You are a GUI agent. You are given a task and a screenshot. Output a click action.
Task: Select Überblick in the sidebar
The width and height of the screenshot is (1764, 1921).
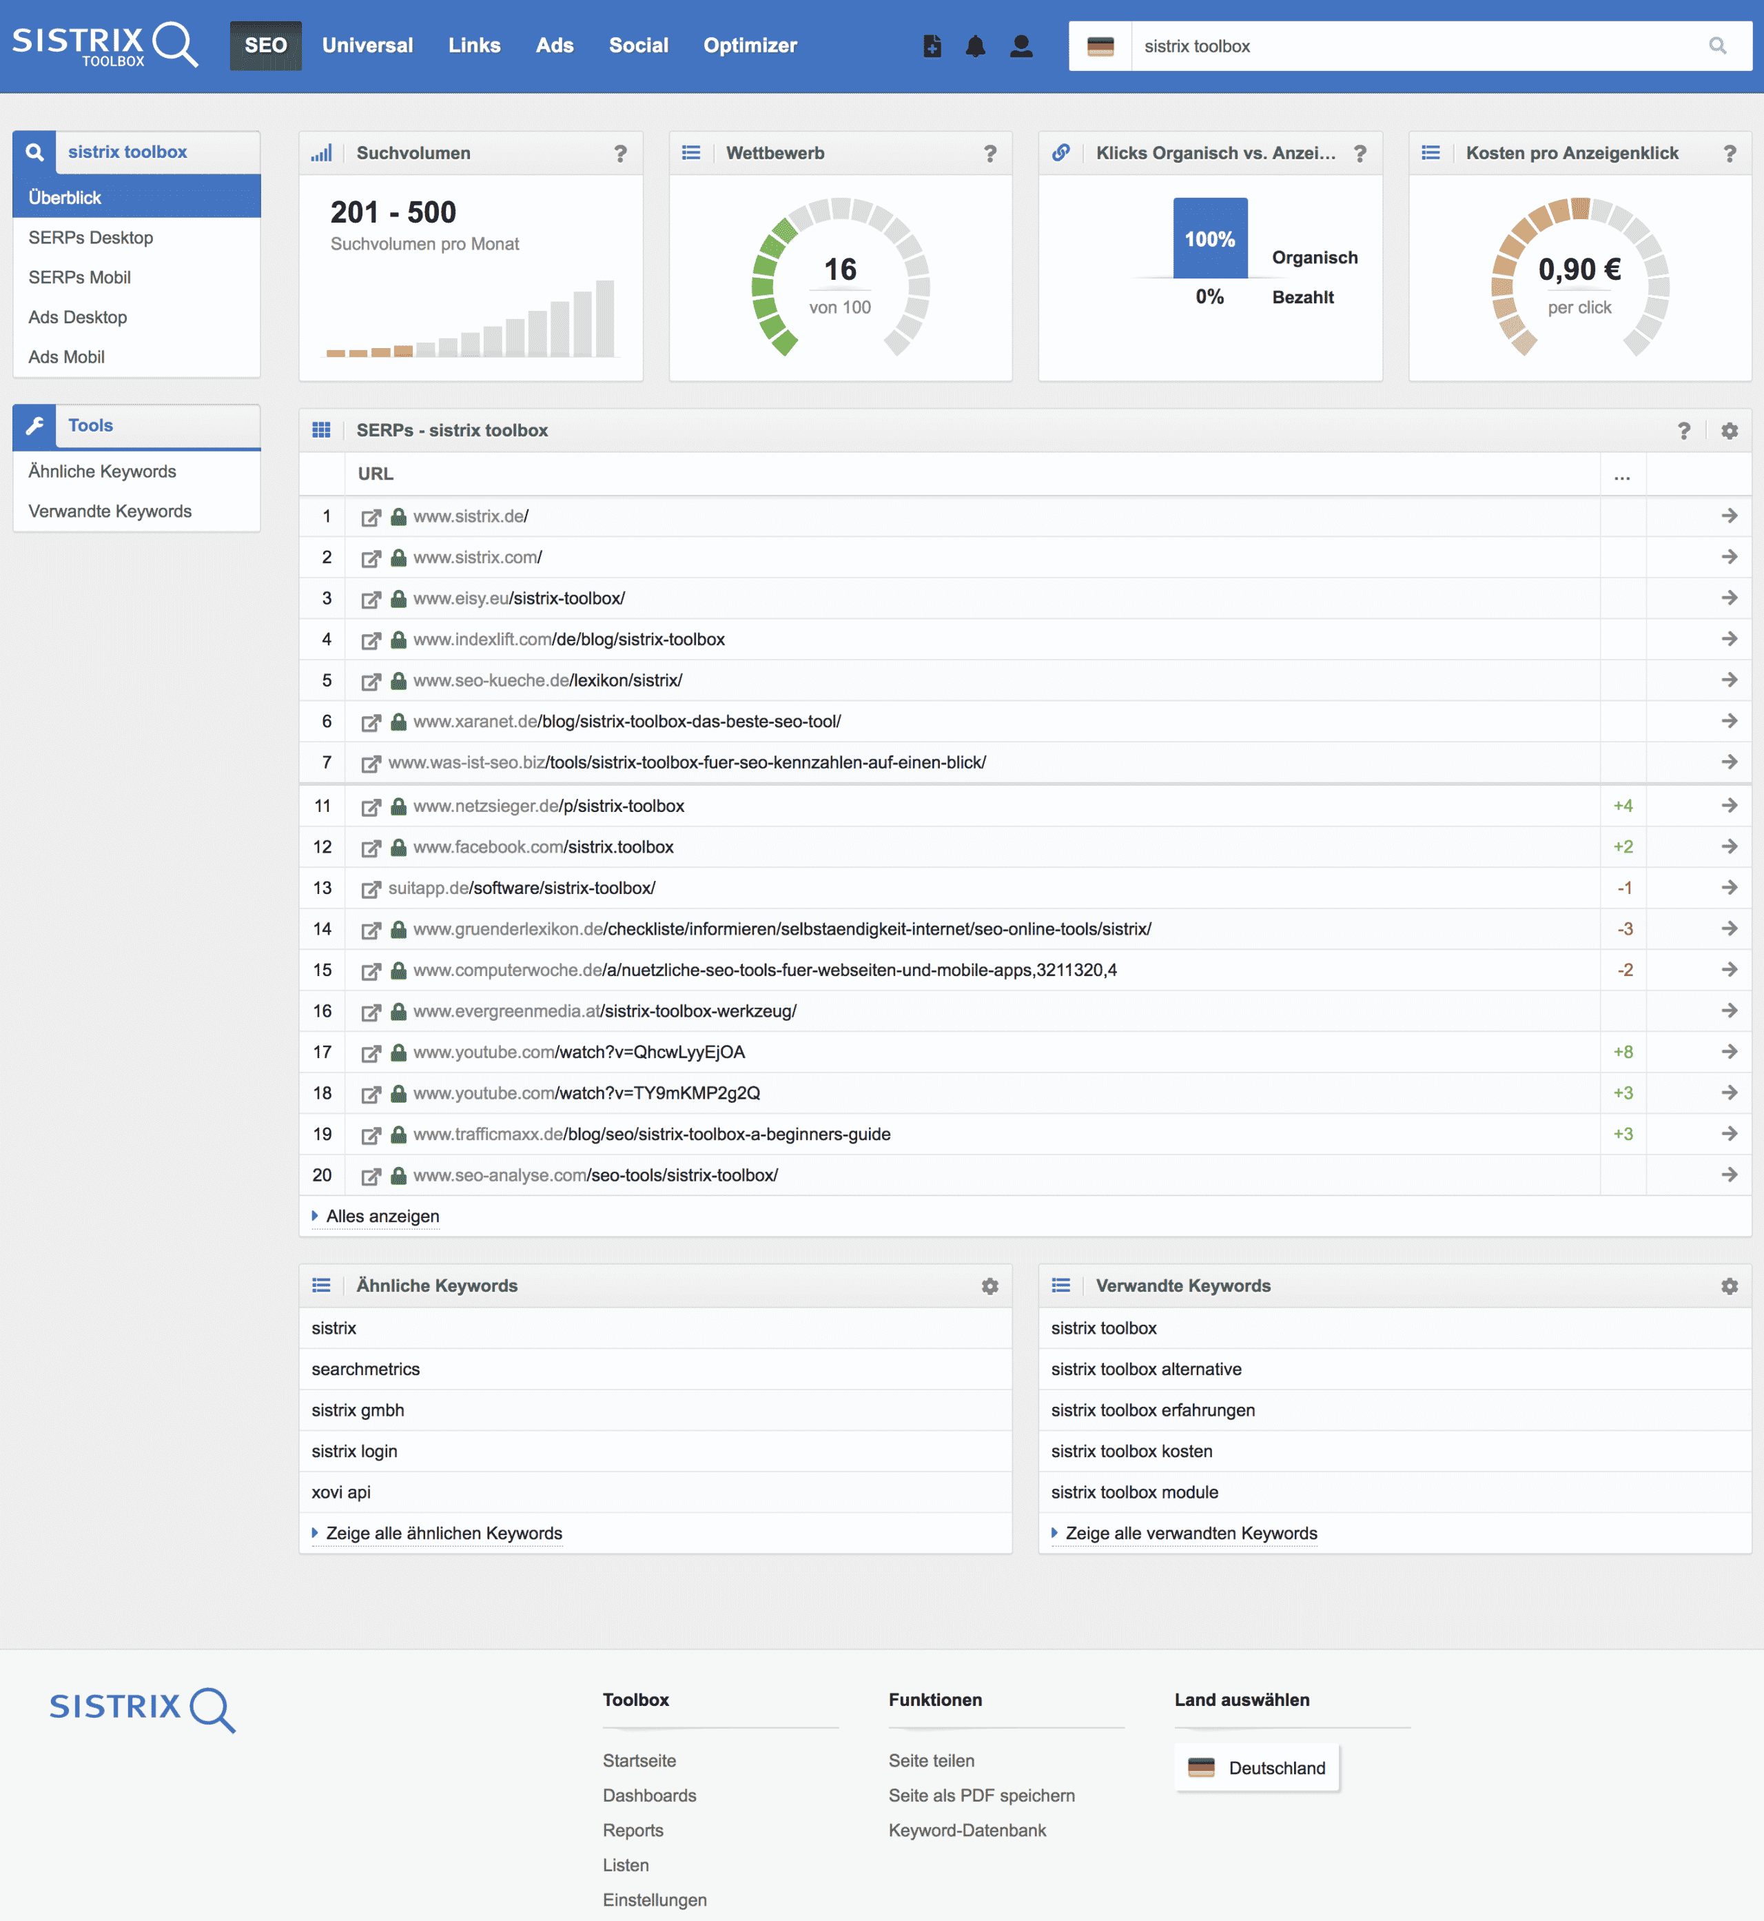tap(136, 198)
